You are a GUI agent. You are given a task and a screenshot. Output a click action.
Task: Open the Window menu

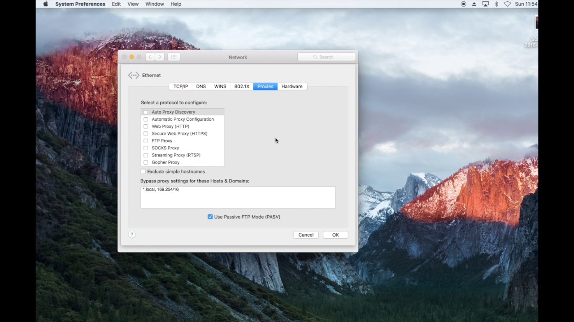click(155, 4)
